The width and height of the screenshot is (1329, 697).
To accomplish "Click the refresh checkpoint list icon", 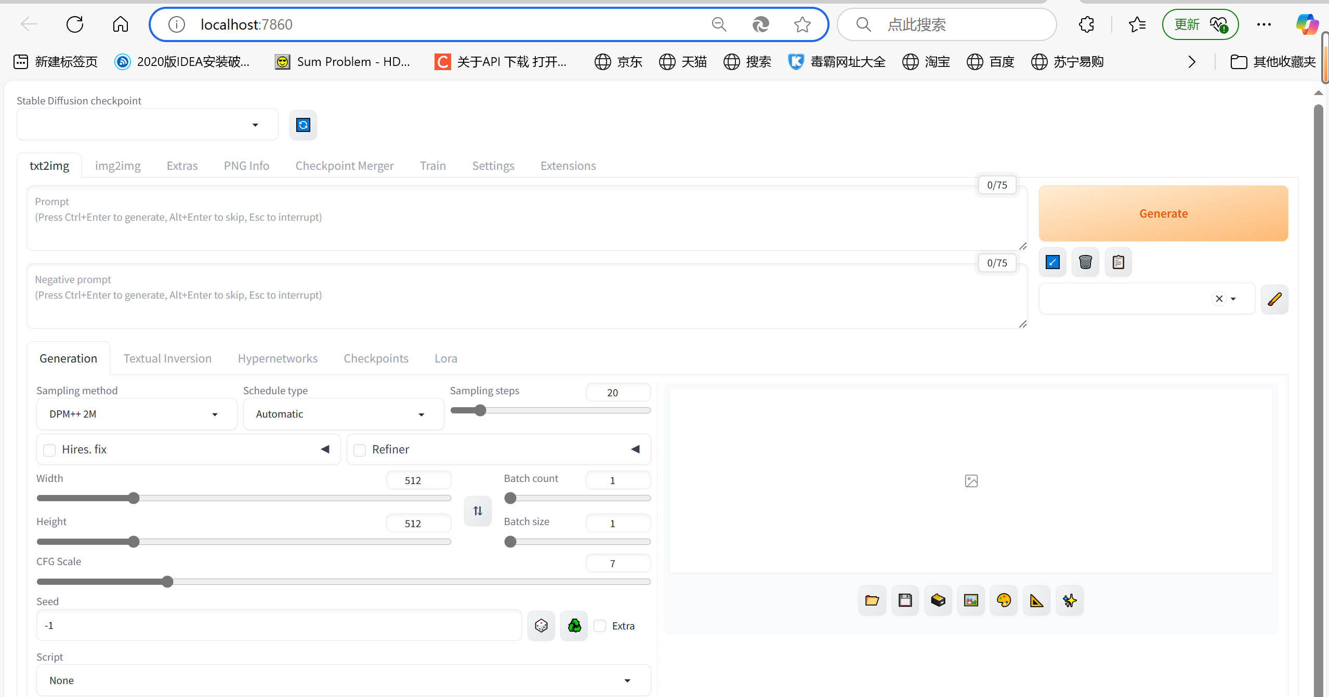I will point(303,125).
